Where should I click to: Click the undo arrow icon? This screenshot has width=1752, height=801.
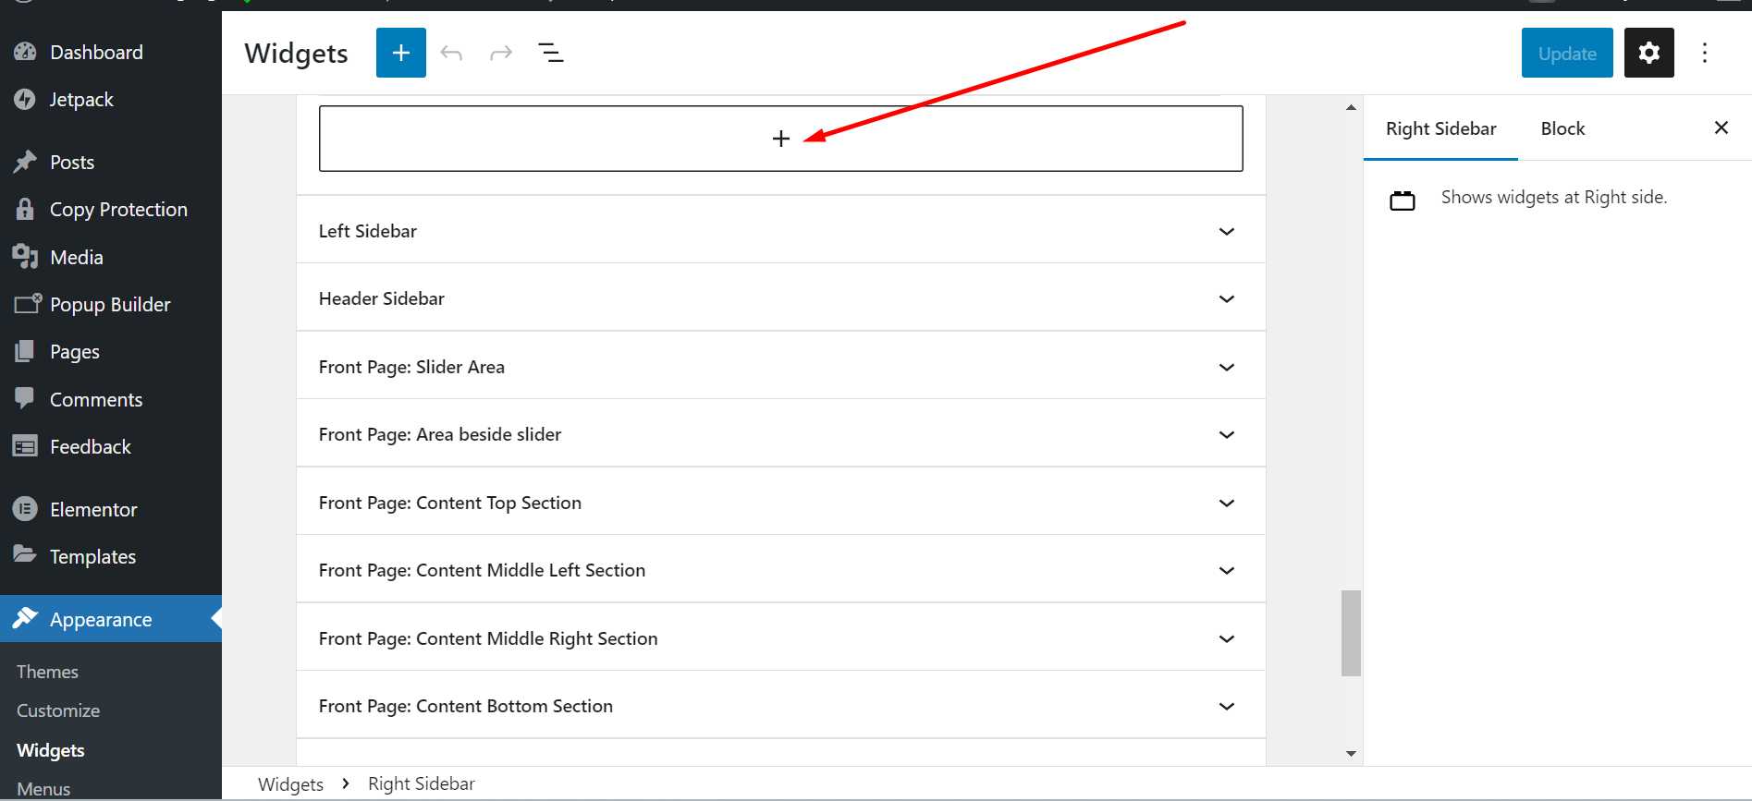451,53
